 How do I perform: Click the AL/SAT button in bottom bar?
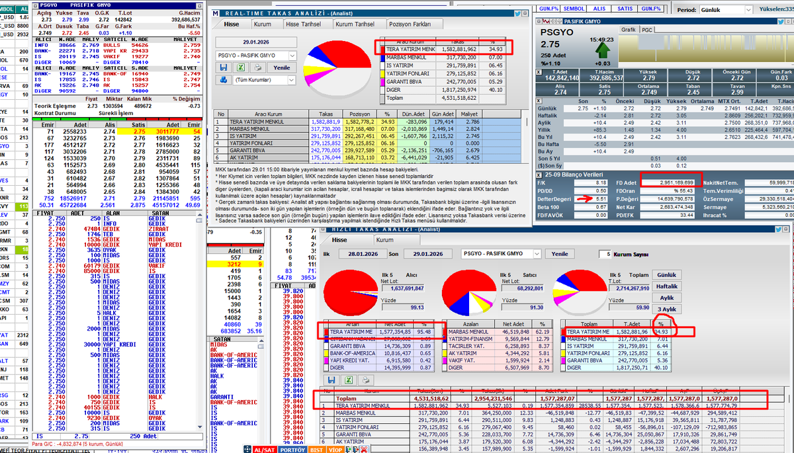(x=263, y=449)
